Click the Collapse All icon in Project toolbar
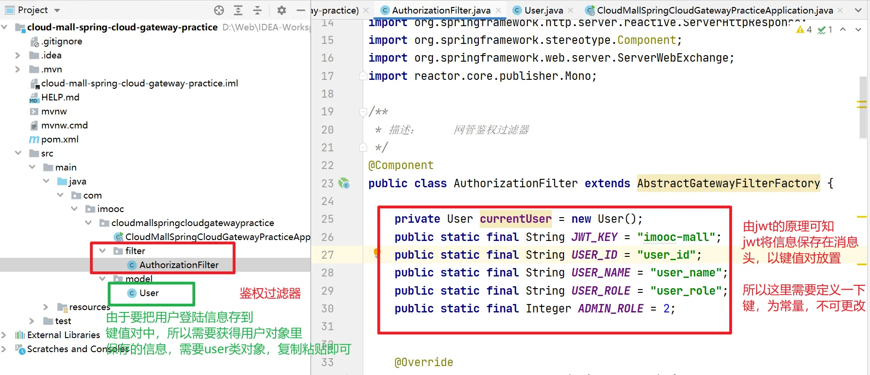The image size is (870, 375). point(257,10)
